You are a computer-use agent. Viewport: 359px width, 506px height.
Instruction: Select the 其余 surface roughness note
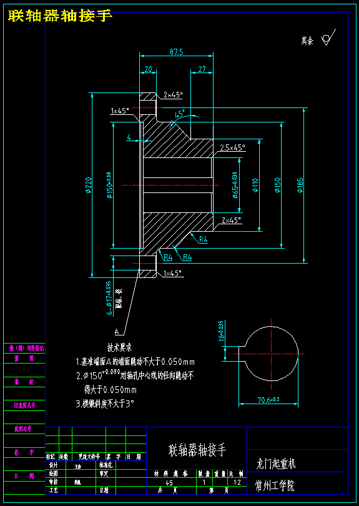(x=307, y=41)
